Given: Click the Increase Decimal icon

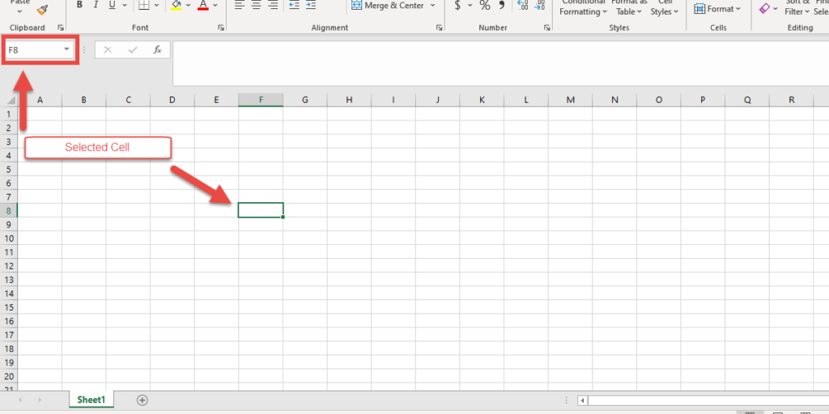Looking at the screenshot, I should coord(523,6).
